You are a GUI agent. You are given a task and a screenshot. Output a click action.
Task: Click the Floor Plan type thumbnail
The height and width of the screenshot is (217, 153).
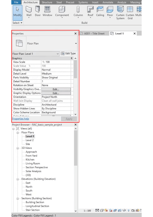click(19, 43)
